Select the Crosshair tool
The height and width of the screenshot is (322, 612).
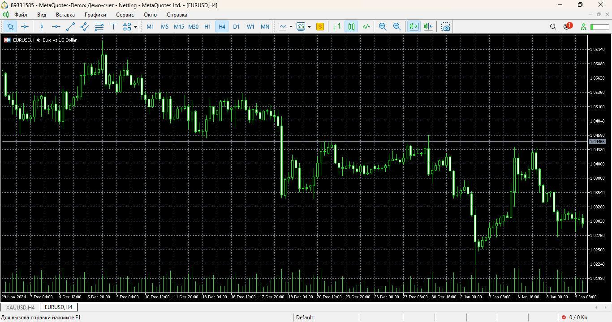coord(25,26)
